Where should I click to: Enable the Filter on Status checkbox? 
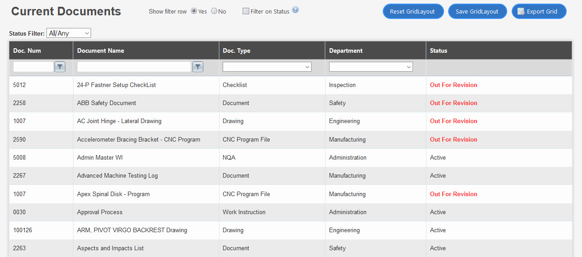pyautogui.click(x=246, y=11)
